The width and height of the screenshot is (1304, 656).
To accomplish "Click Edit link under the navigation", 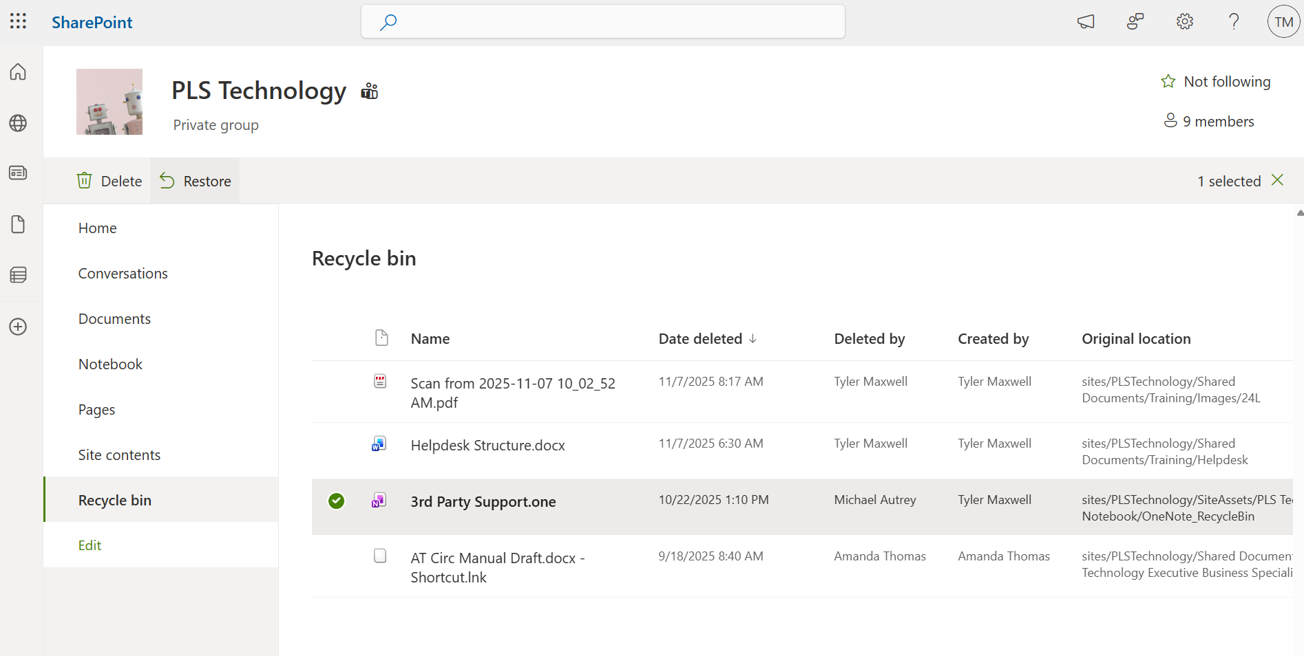I will (x=90, y=545).
